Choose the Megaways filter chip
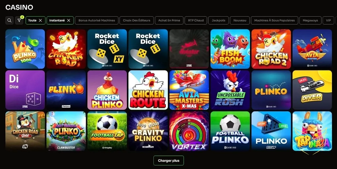 [310, 21]
